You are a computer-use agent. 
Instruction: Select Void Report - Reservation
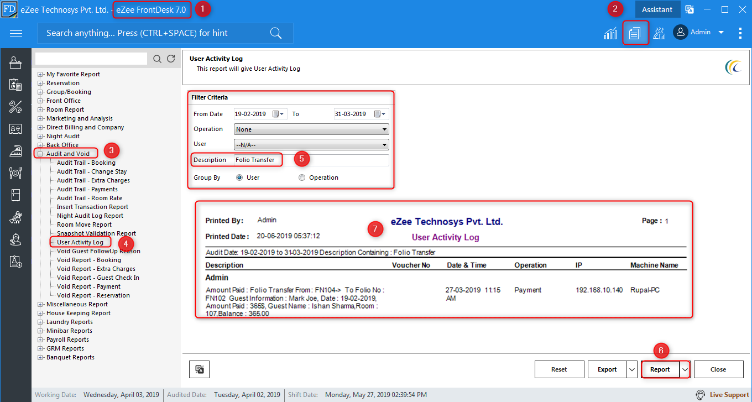click(93, 295)
